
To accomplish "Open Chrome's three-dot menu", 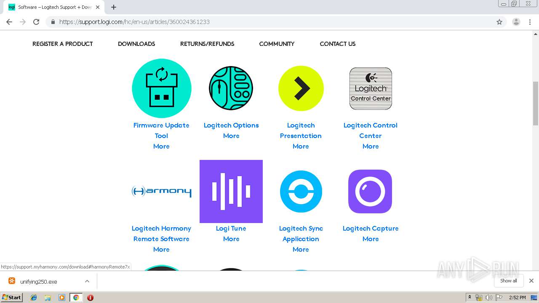I will 530,22.
